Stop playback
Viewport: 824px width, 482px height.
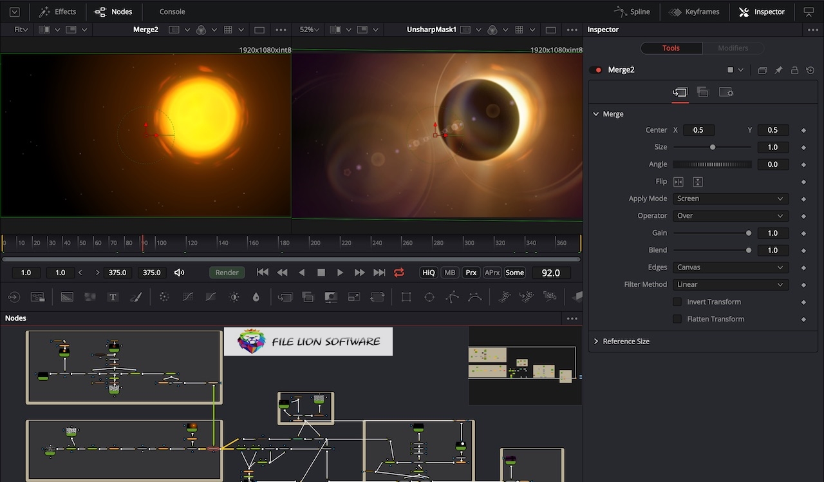(x=321, y=273)
